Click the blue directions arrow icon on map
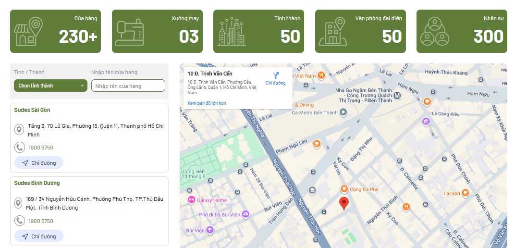This screenshot has width=515, height=248. pyautogui.click(x=276, y=75)
